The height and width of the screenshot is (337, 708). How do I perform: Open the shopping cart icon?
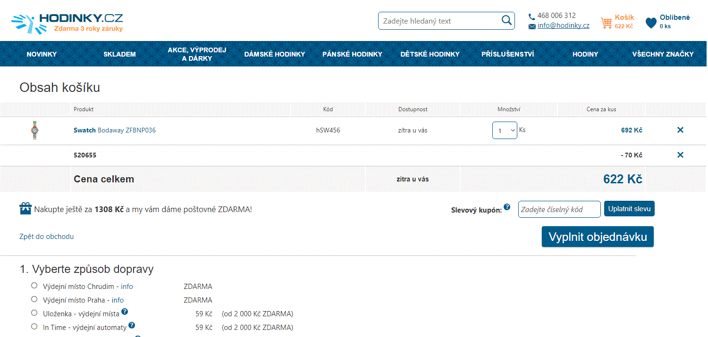(x=606, y=23)
